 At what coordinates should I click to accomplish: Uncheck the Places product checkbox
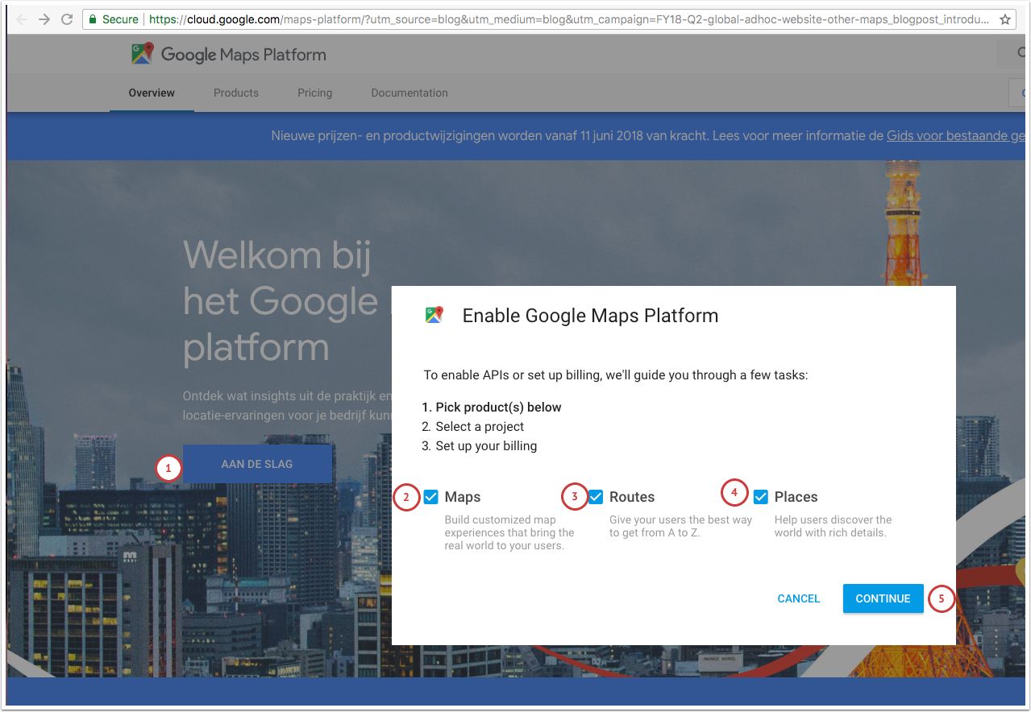(x=761, y=497)
